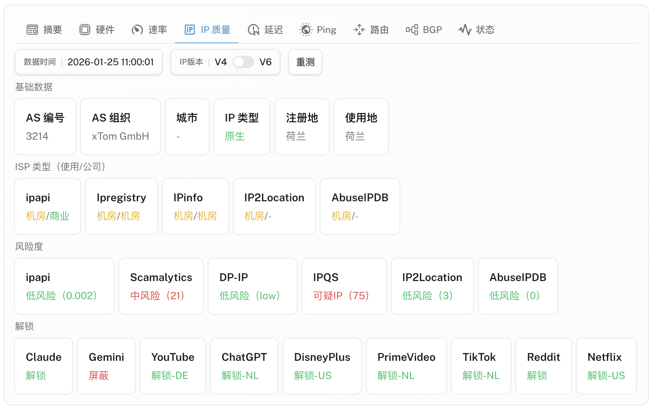Click the globe icon for Ping

[x=306, y=30]
